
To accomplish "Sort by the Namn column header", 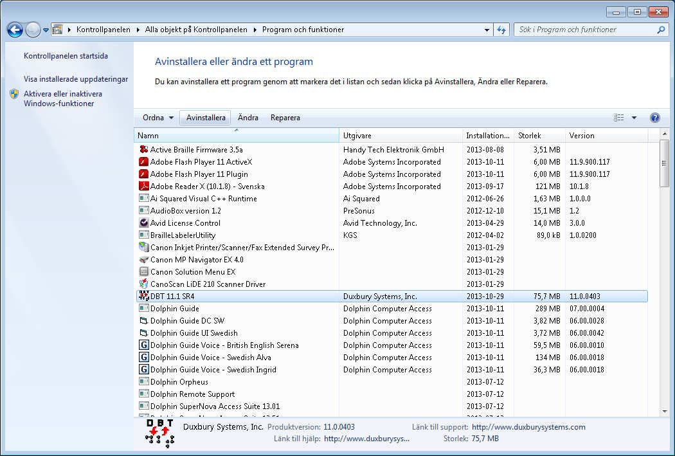I will (237, 136).
